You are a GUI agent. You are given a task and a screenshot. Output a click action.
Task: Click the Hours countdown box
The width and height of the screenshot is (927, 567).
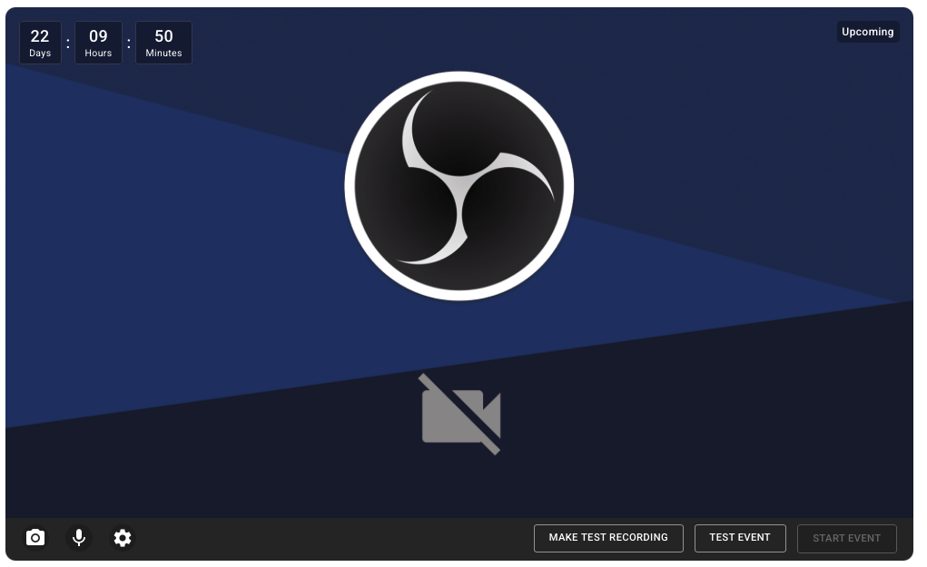[98, 43]
